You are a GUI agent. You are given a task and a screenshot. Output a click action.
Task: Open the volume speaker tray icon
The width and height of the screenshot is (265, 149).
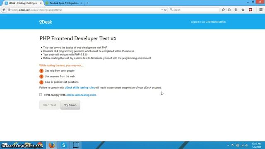247,145
